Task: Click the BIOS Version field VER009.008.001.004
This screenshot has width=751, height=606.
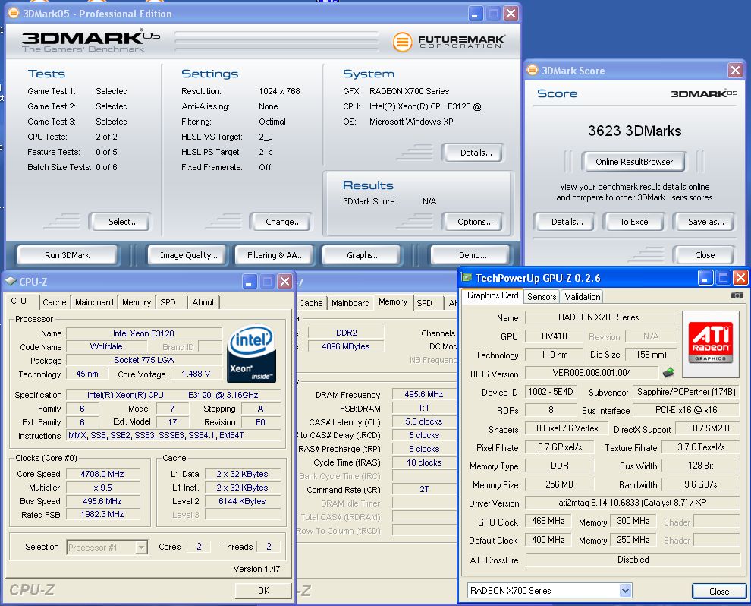Action: click(592, 373)
